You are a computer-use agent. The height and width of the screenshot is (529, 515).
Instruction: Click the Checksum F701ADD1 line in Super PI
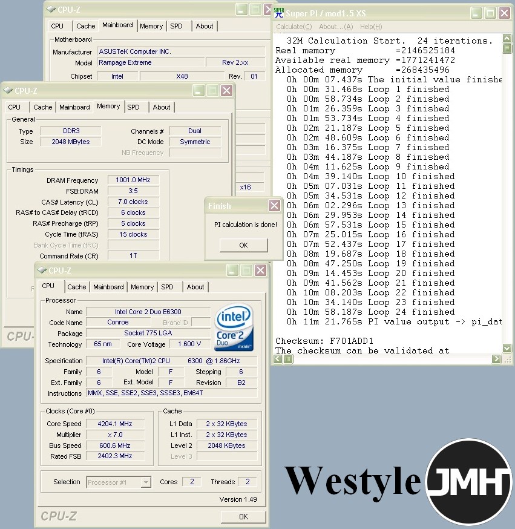point(324,341)
